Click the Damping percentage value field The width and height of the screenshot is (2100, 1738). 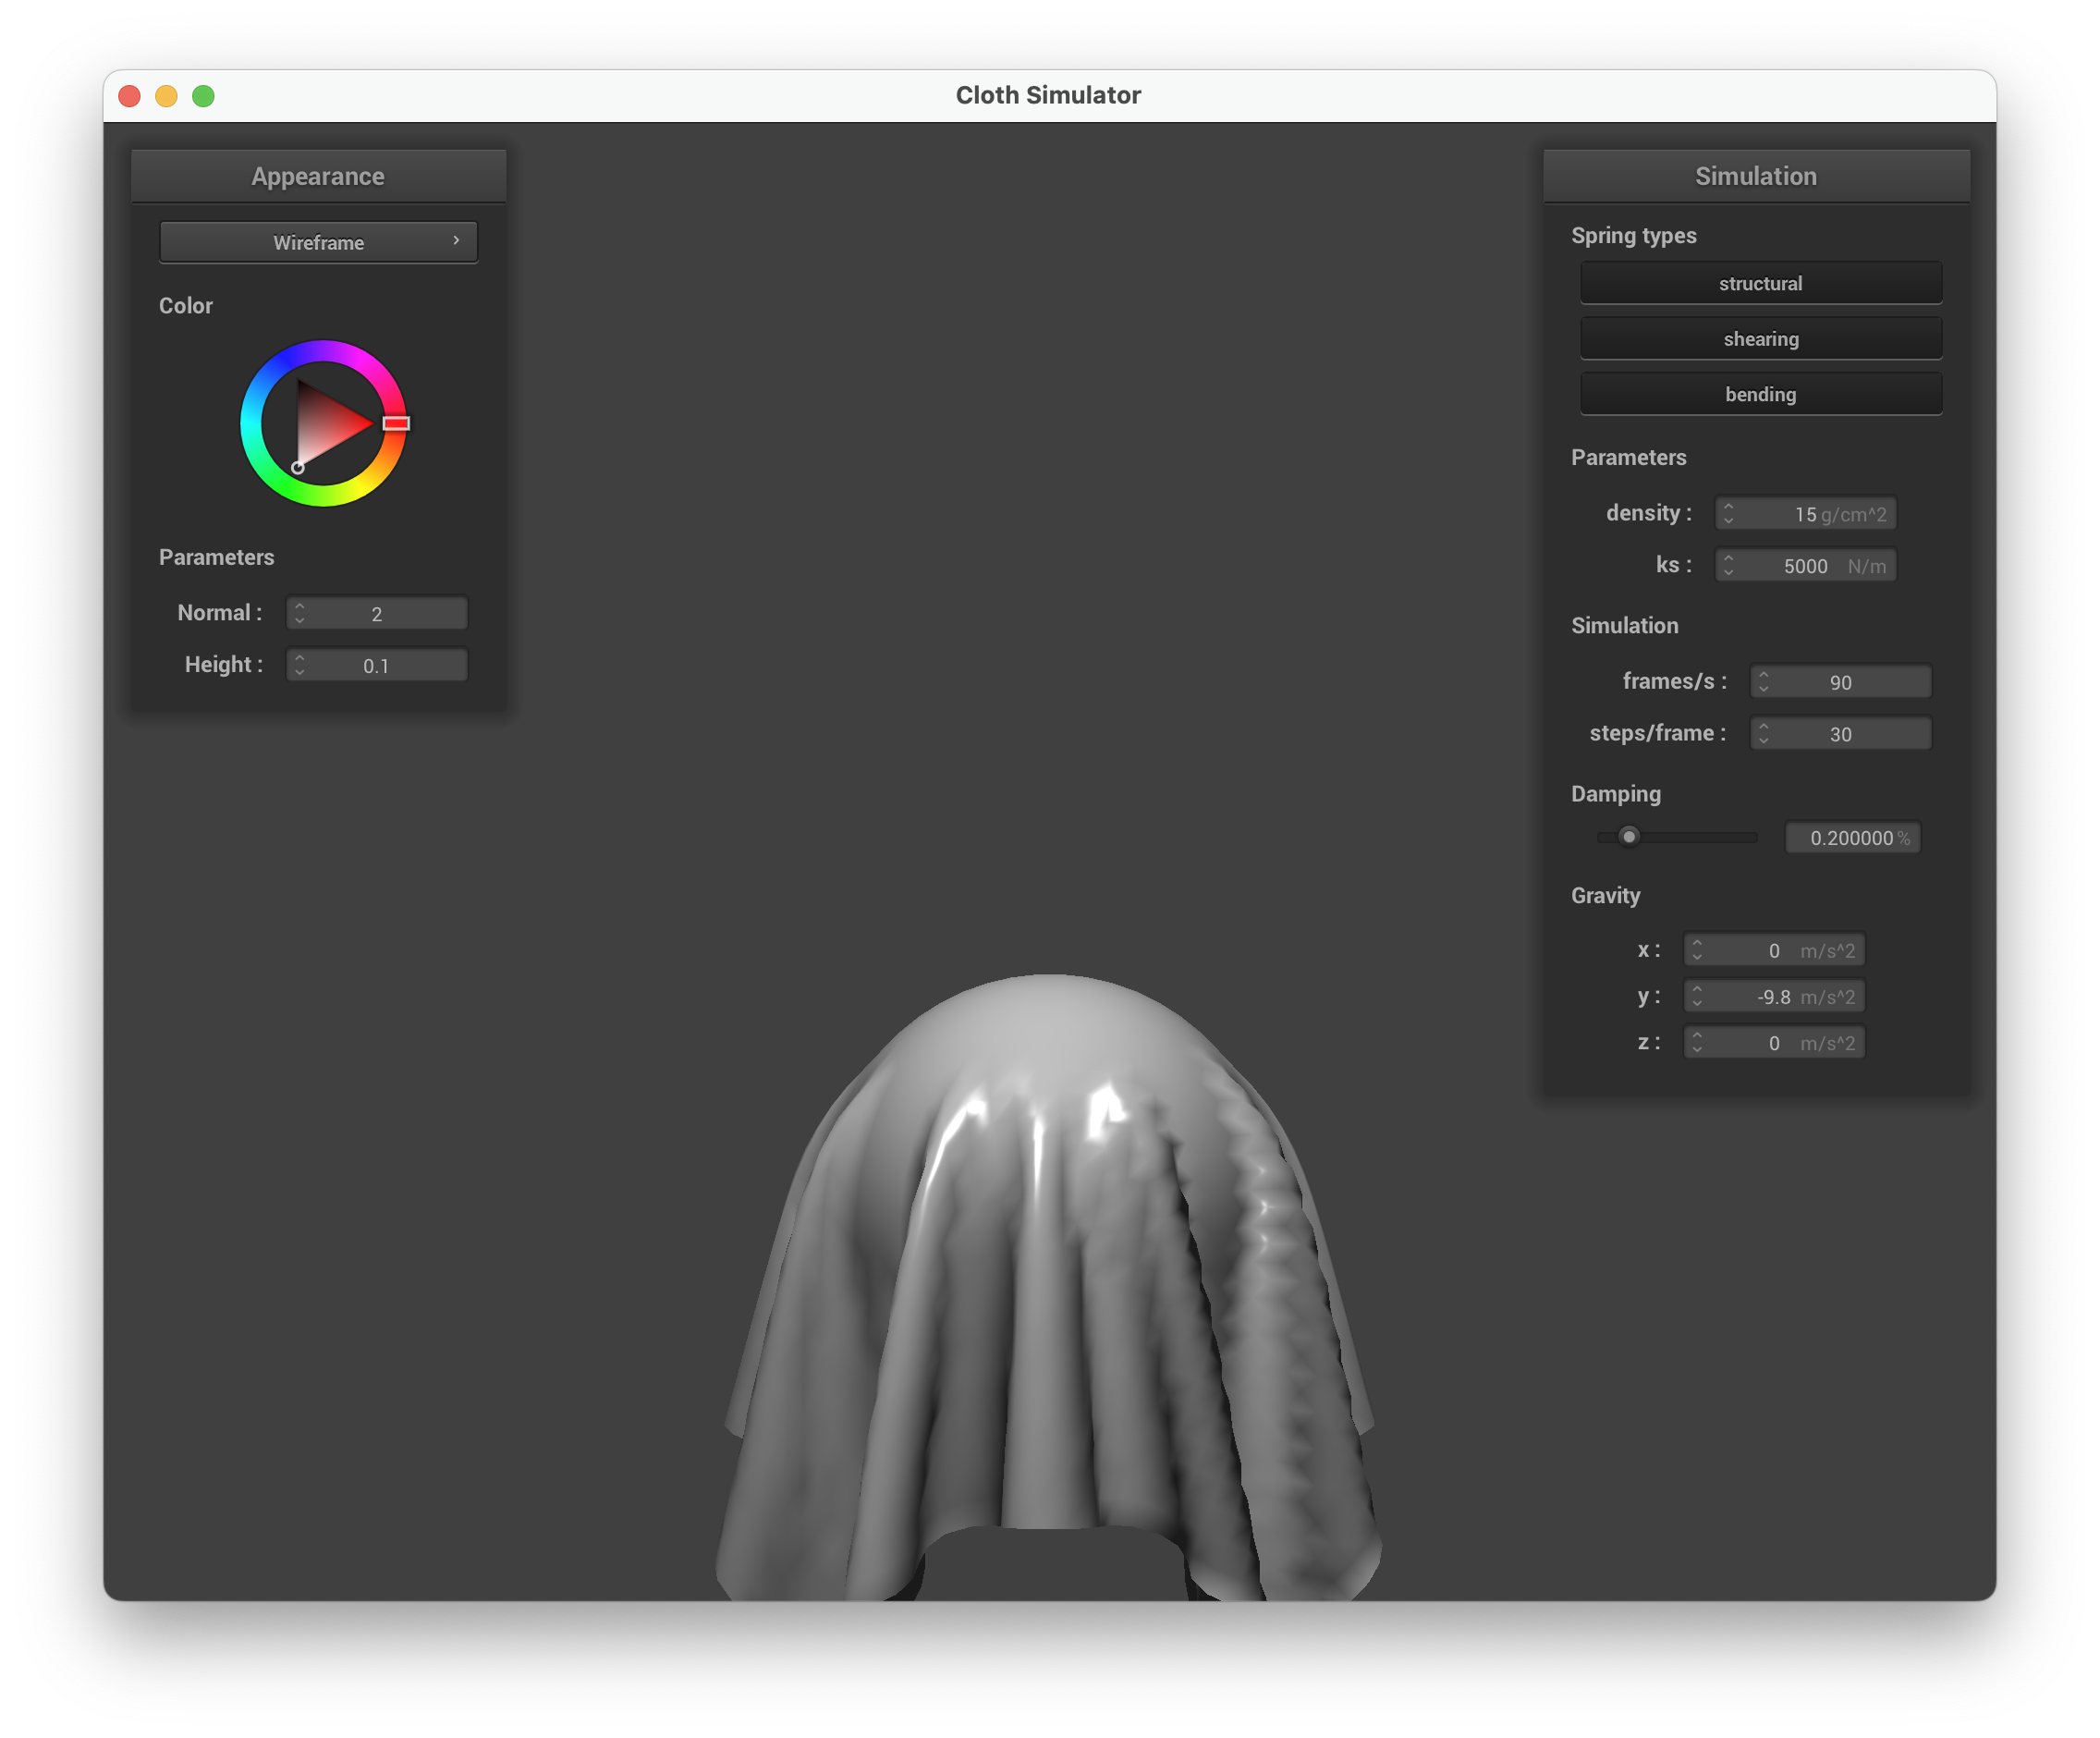1852,838
